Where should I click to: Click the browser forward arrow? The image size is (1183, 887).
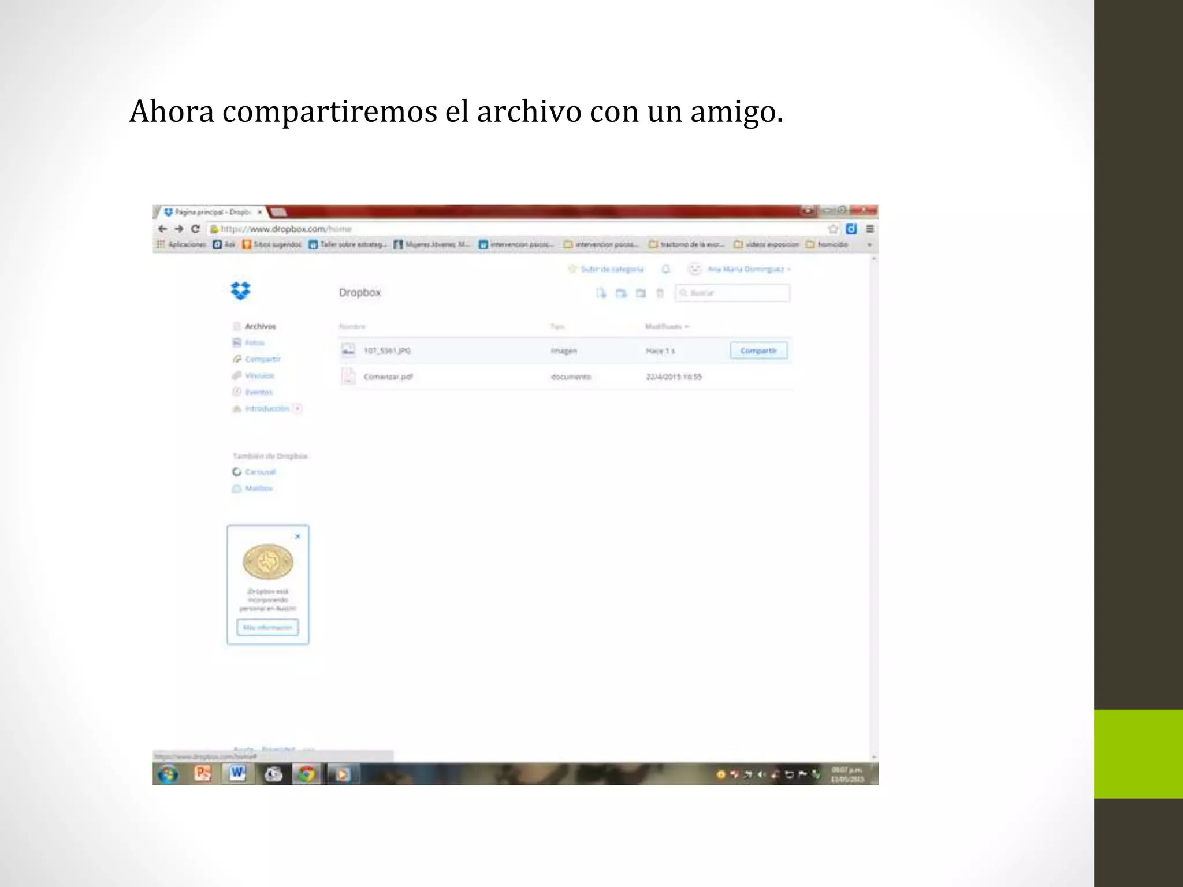pyautogui.click(x=179, y=229)
